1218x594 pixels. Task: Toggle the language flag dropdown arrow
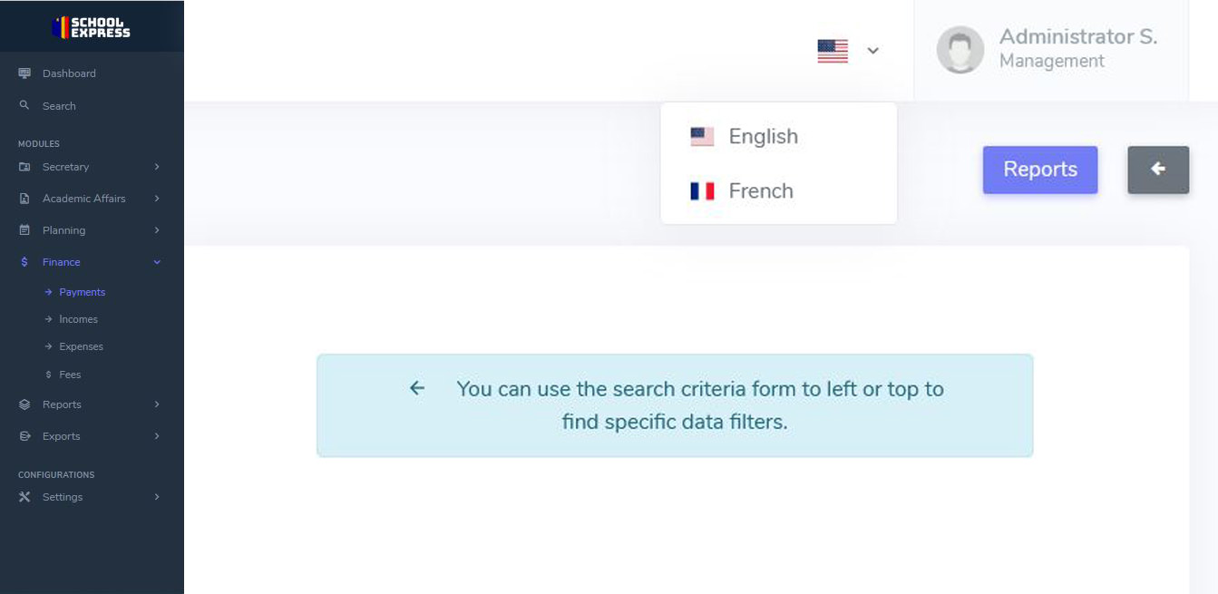tap(872, 51)
